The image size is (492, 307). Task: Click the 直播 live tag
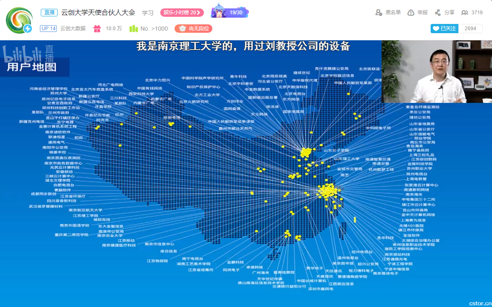point(49,13)
